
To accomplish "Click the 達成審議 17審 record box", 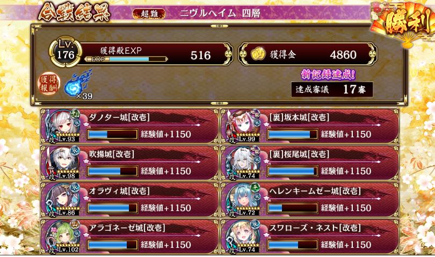I will point(332,89).
